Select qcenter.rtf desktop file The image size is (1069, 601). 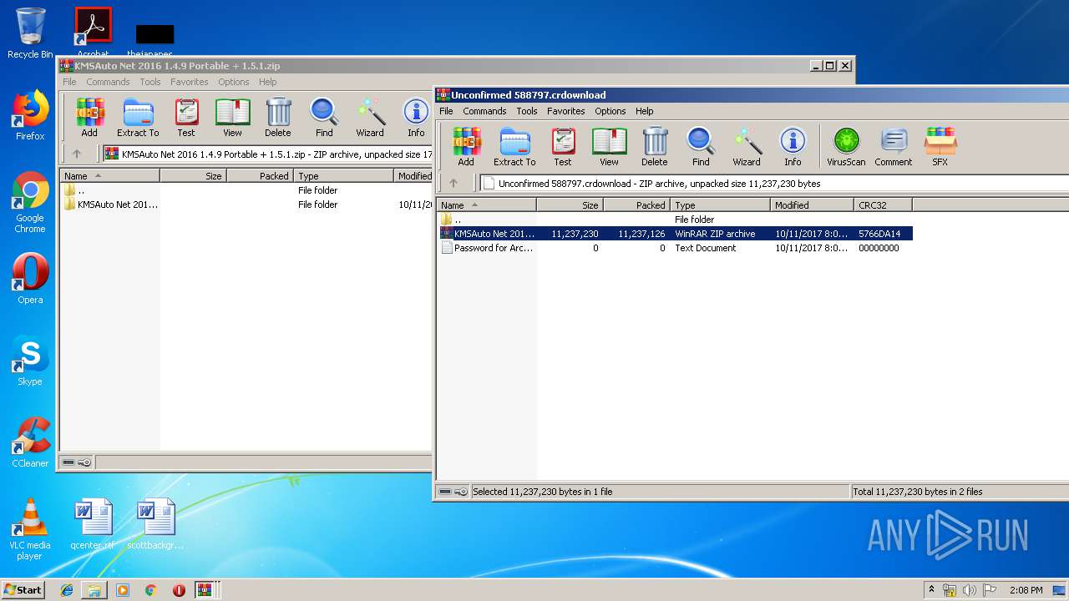(93, 524)
